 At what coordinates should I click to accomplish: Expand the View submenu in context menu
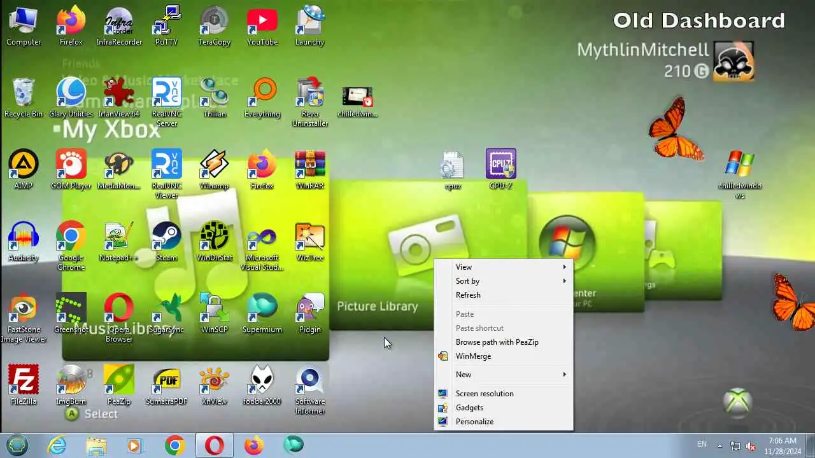(504, 267)
